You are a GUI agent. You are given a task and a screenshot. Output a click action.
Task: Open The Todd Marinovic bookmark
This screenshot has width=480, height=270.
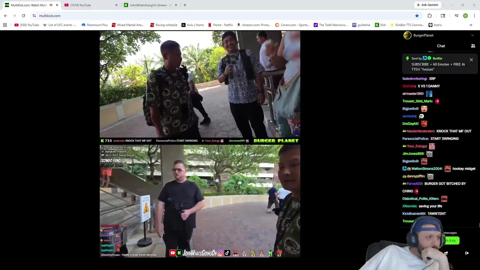331,25
